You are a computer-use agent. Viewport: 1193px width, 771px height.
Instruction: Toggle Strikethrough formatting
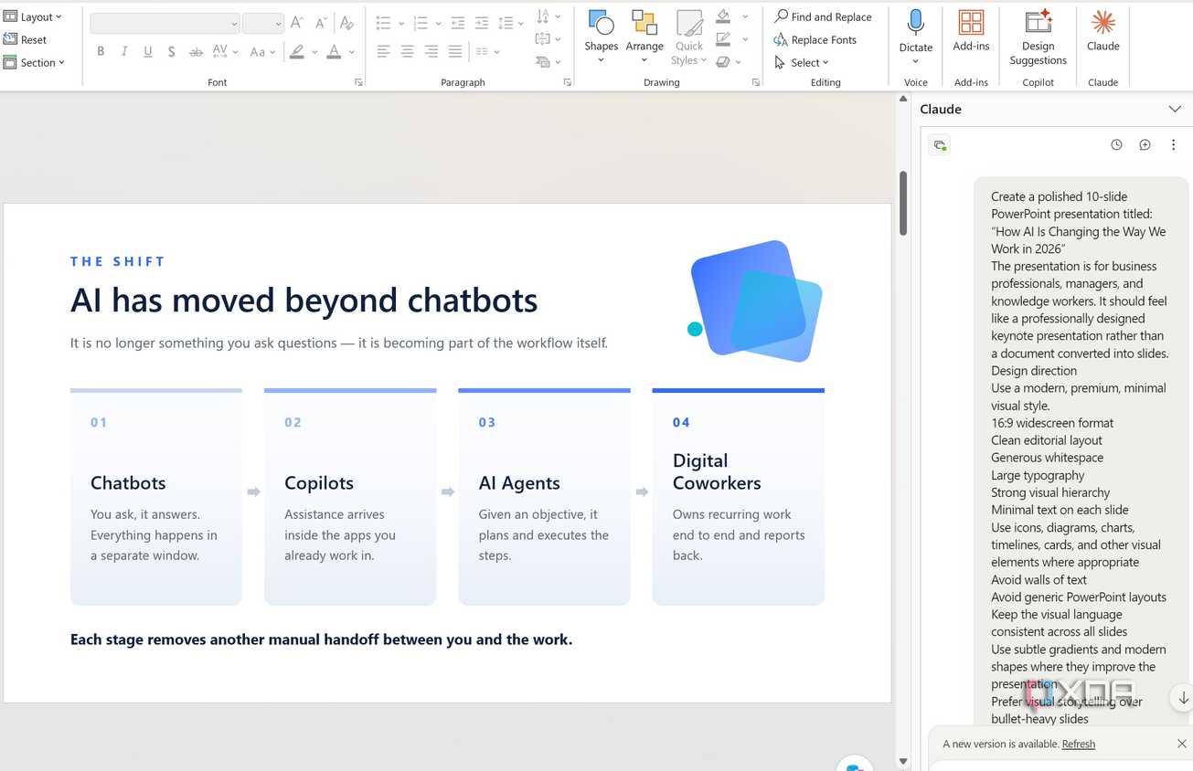point(196,52)
